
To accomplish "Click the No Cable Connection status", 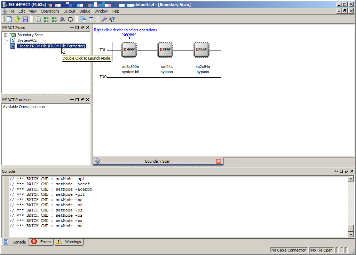I will (289, 250).
